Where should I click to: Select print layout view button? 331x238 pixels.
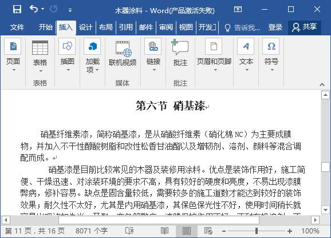(187, 231)
